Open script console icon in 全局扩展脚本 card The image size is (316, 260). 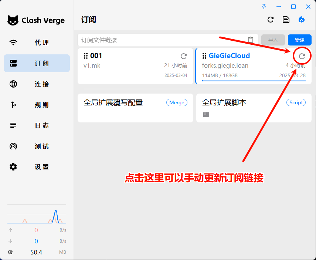(x=206, y=115)
